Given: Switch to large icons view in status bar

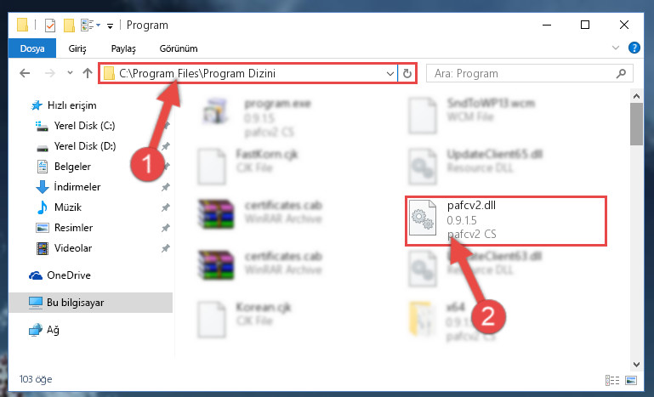Looking at the screenshot, I should tap(631, 380).
